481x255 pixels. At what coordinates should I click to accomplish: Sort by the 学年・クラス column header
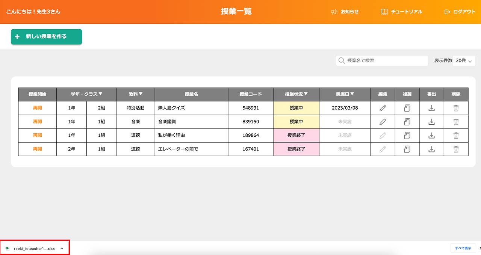(86, 94)
